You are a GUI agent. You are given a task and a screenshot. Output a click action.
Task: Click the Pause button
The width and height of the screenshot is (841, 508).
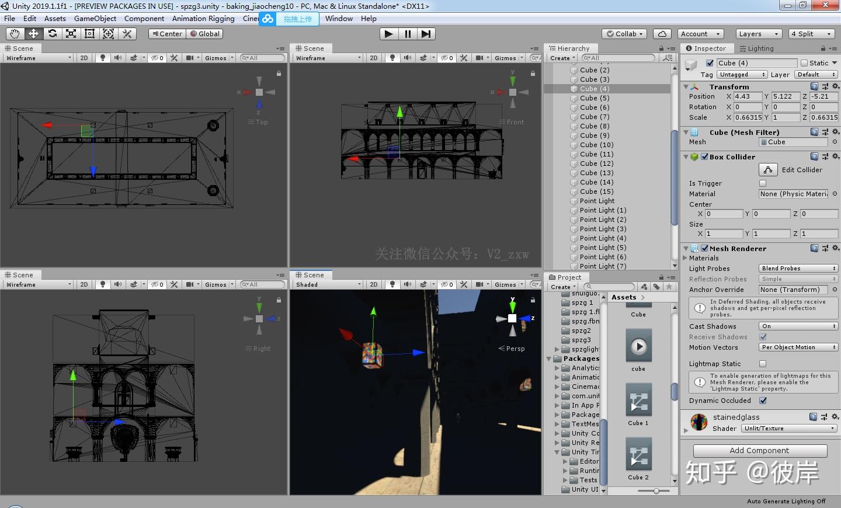[408, 34]
